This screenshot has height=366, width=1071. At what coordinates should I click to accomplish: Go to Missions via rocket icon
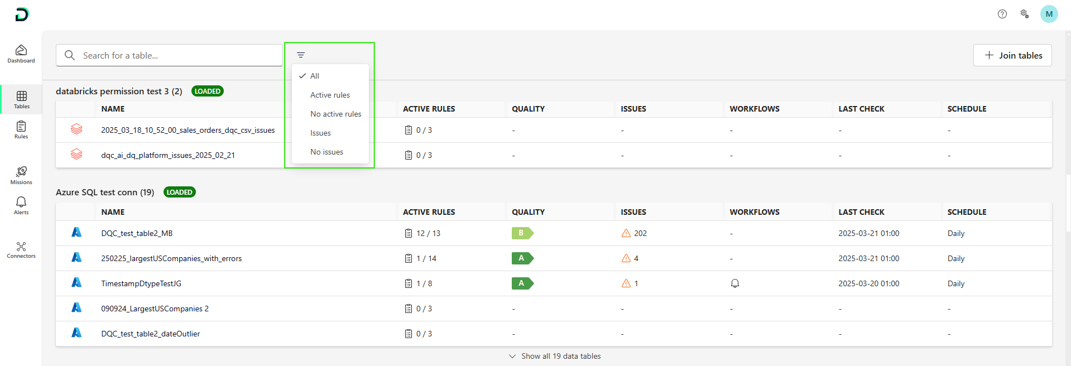click(21, 175)
